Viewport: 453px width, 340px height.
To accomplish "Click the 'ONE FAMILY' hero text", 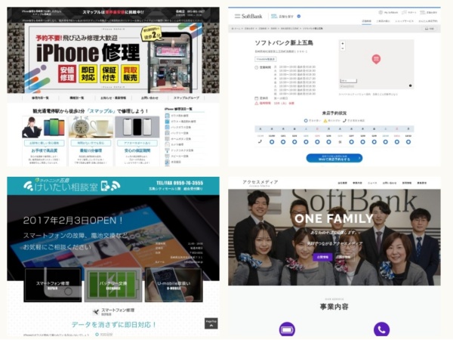I will click(334, 218).
